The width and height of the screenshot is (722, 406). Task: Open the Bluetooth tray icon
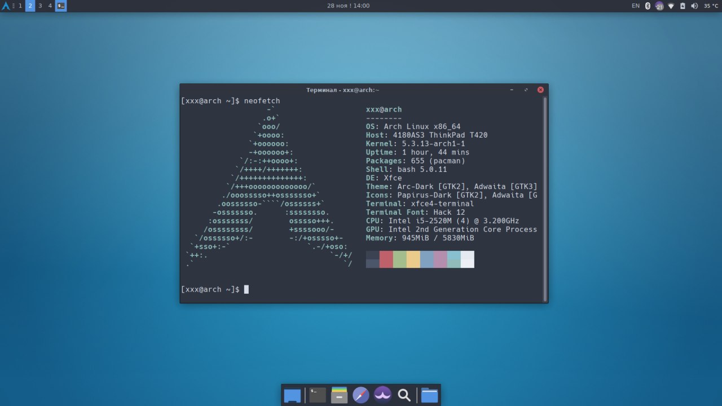(648, 6)
